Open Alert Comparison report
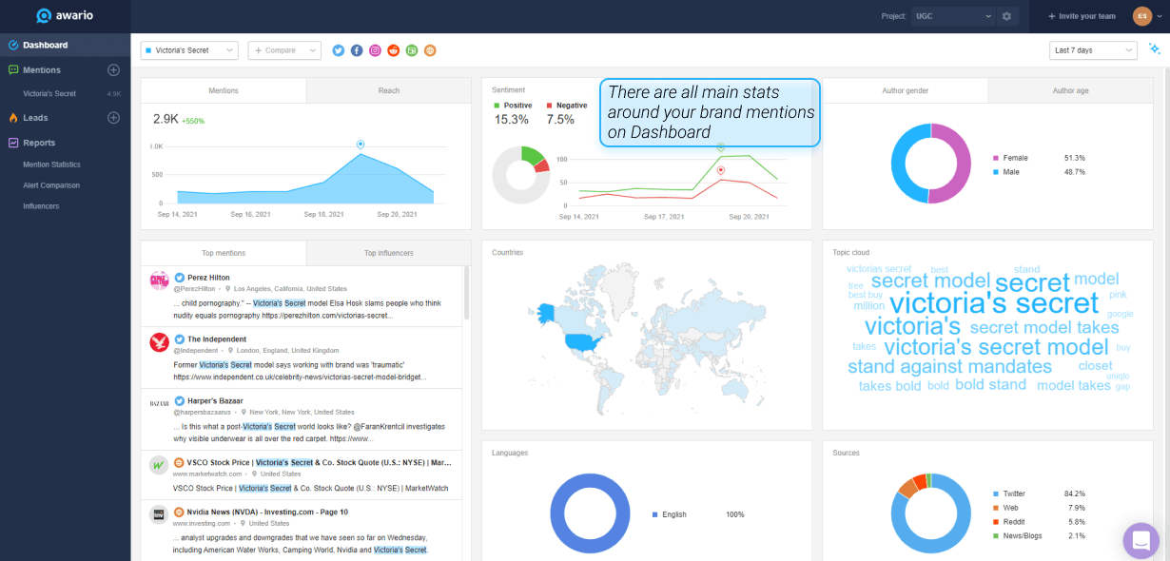This screenshot has width=1170, height=561. pos(51,185)
